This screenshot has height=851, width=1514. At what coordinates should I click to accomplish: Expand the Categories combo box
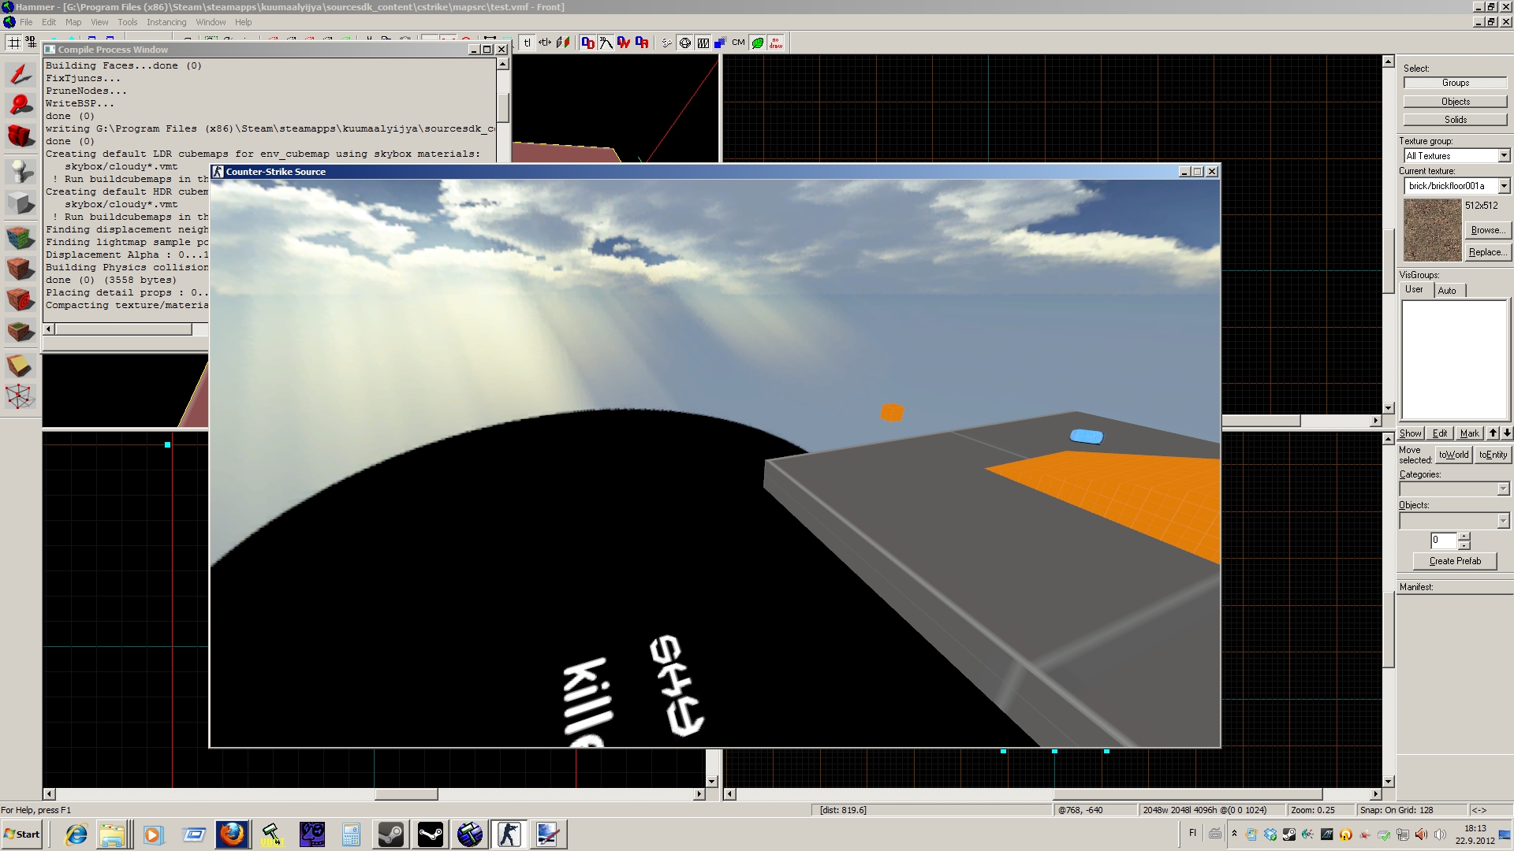[1503, 489]
